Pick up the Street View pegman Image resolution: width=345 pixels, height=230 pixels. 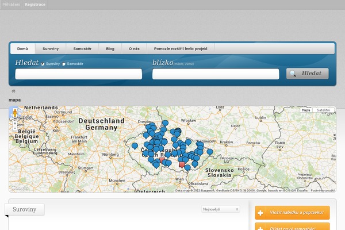pyautogui.click(x=15, y=113)
